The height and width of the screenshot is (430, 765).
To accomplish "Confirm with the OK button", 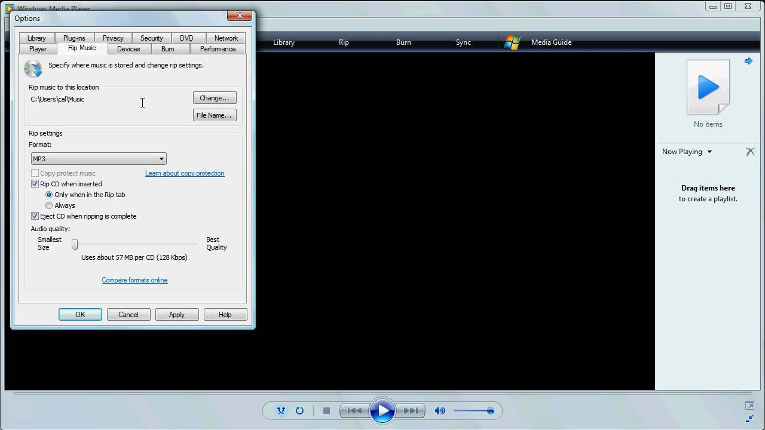I will tap(80, 315).
